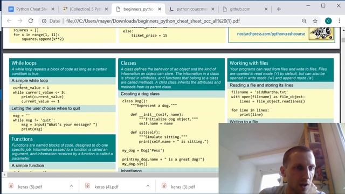345x194 pixels.
Task: Open the Chrome three-dot menu
Action: [339, 21]
